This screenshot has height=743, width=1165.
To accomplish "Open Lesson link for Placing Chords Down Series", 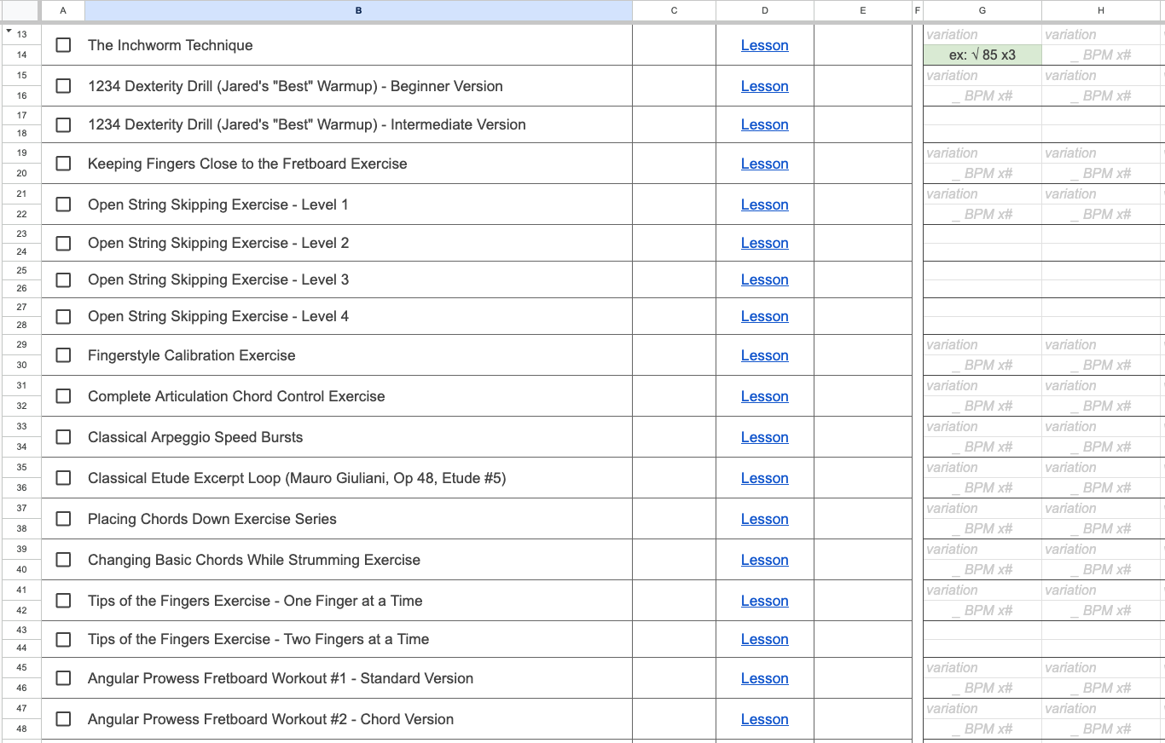I will (764, 519).
